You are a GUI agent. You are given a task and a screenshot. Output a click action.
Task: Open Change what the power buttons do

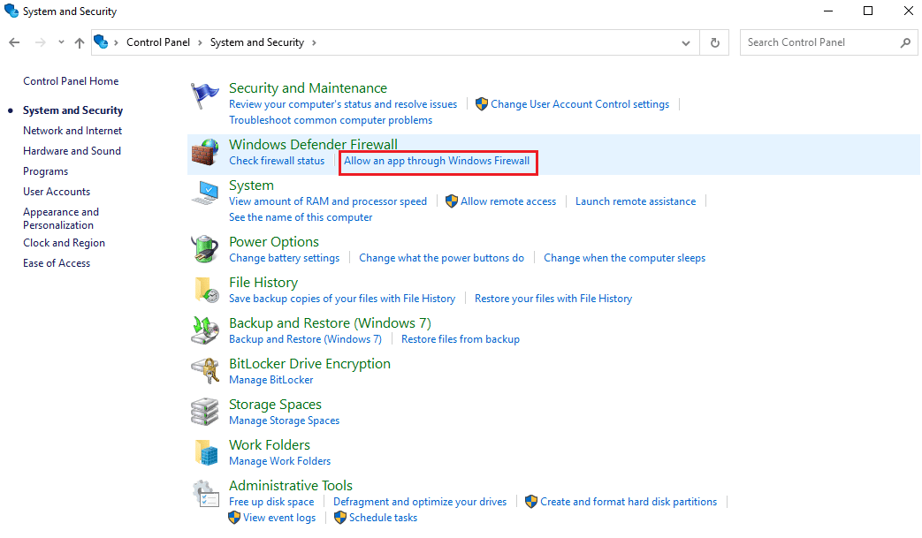[442, 258]
